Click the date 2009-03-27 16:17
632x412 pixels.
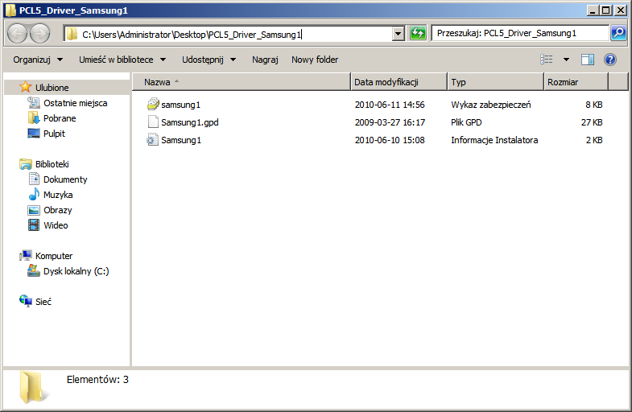point(390,122)
